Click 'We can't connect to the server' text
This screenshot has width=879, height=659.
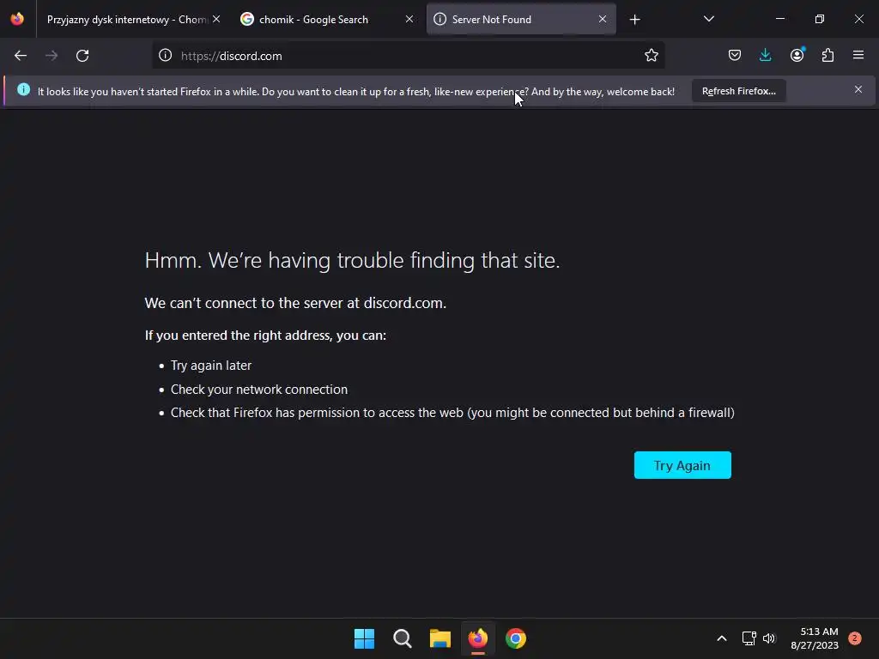pos(295,303)
